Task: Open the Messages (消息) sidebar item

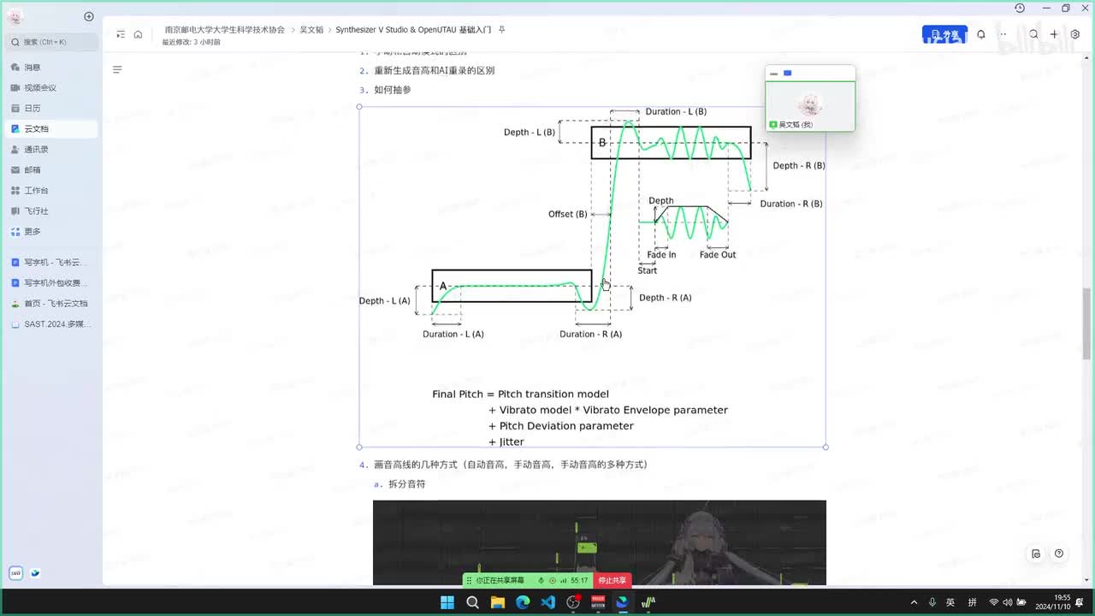Action: pos(50,67)
